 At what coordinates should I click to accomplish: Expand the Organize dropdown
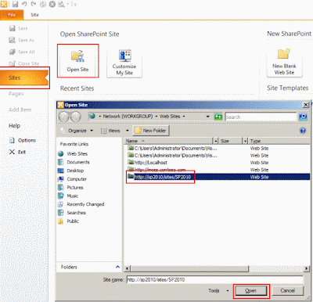pyautogui.click(x=92, y=131)
